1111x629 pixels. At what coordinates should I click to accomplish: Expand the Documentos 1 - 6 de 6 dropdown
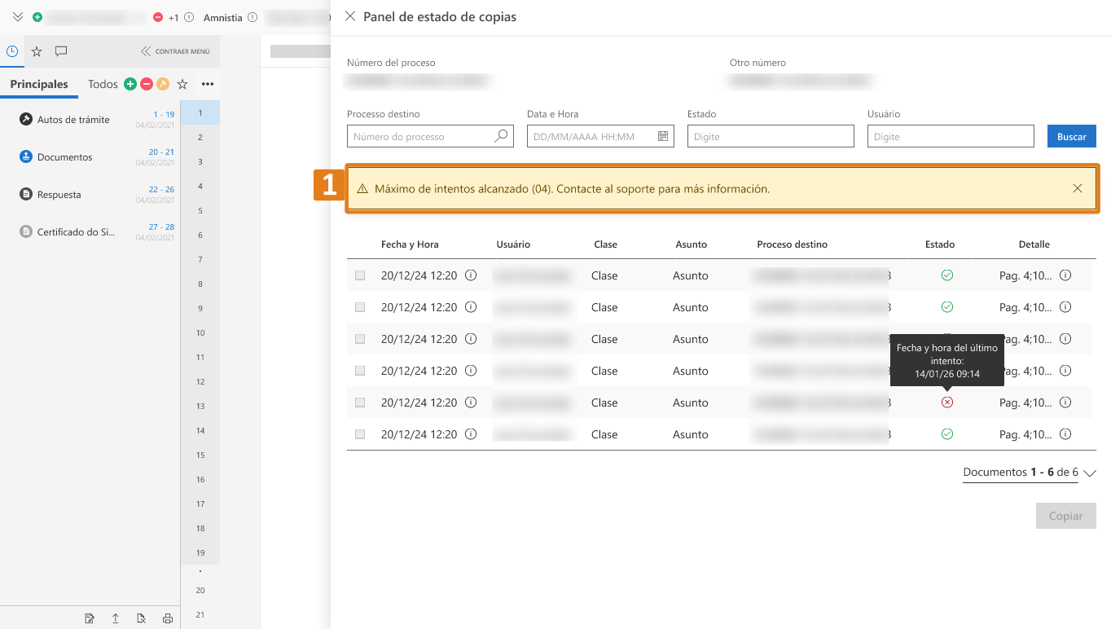[1091, 472]
